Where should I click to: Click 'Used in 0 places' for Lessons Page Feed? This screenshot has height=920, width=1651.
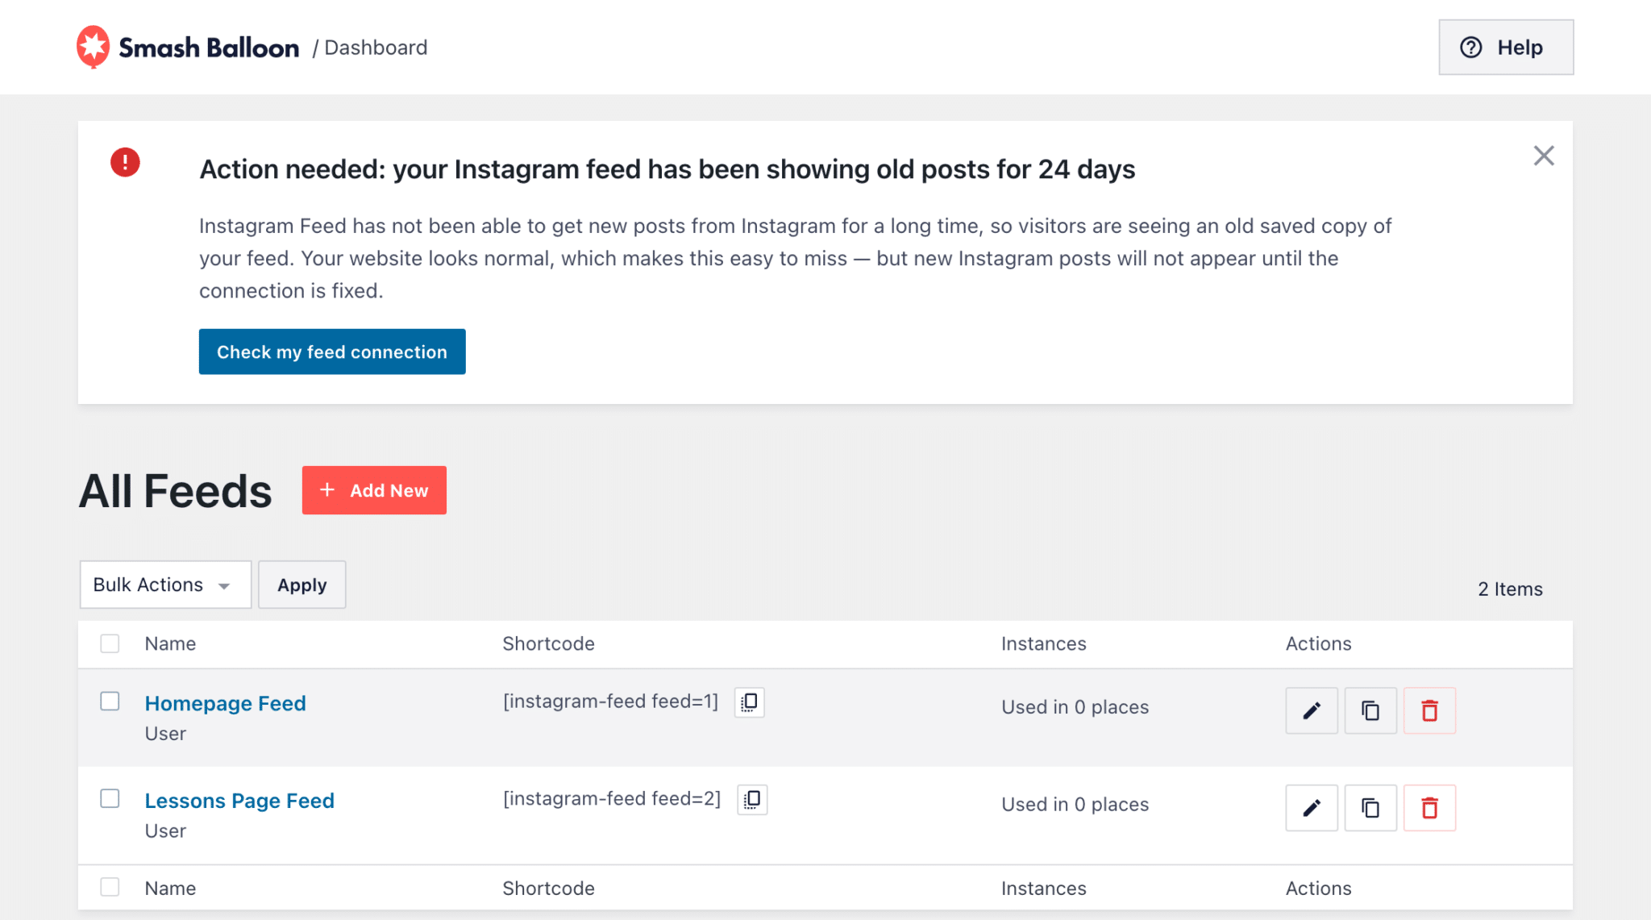pos(1075,805)
